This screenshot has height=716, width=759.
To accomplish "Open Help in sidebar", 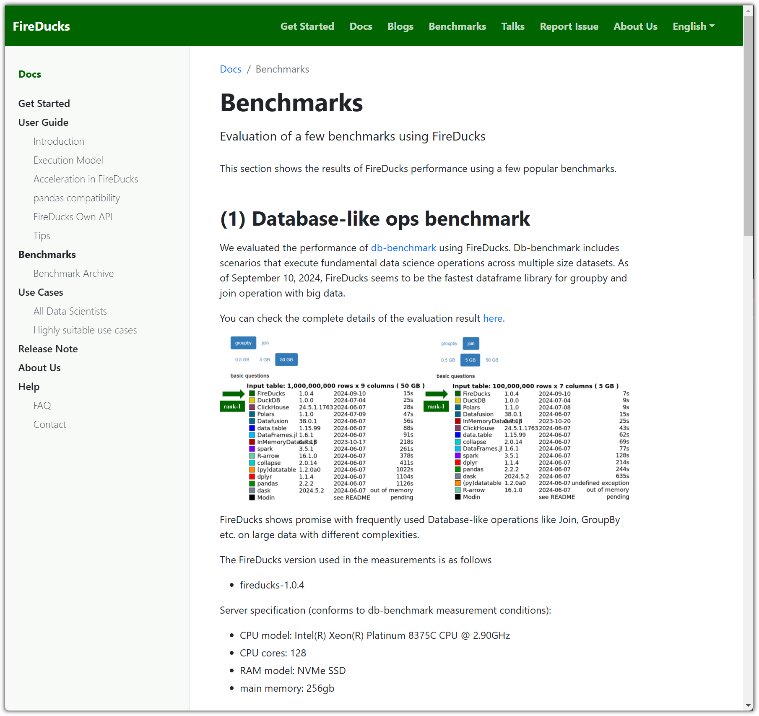I will point(29,387).
